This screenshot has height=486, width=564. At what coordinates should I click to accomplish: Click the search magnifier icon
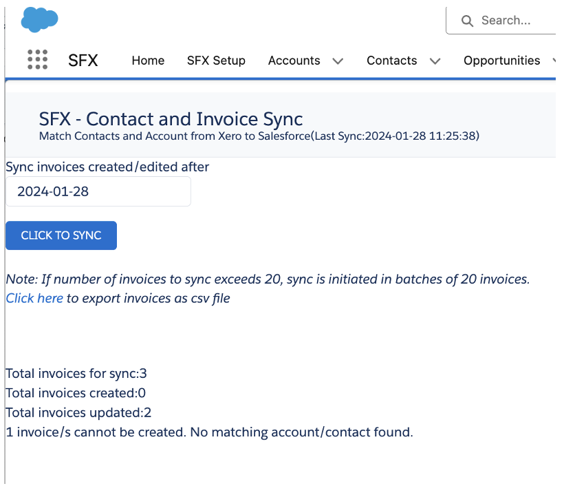pos(467,21)
